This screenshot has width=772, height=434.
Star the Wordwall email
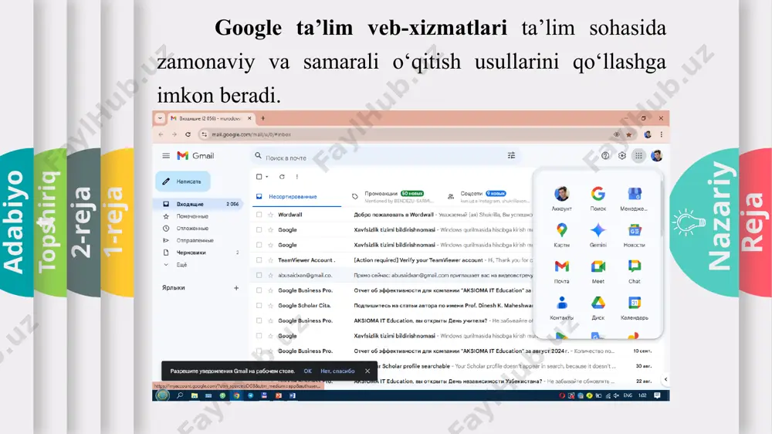(x=270, y=215)
